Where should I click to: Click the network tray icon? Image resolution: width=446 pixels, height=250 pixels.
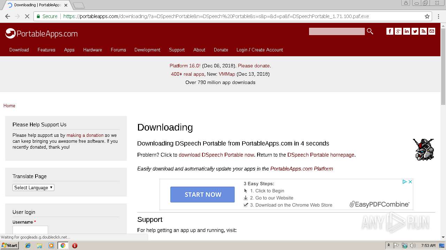click(x=405, y=245)
